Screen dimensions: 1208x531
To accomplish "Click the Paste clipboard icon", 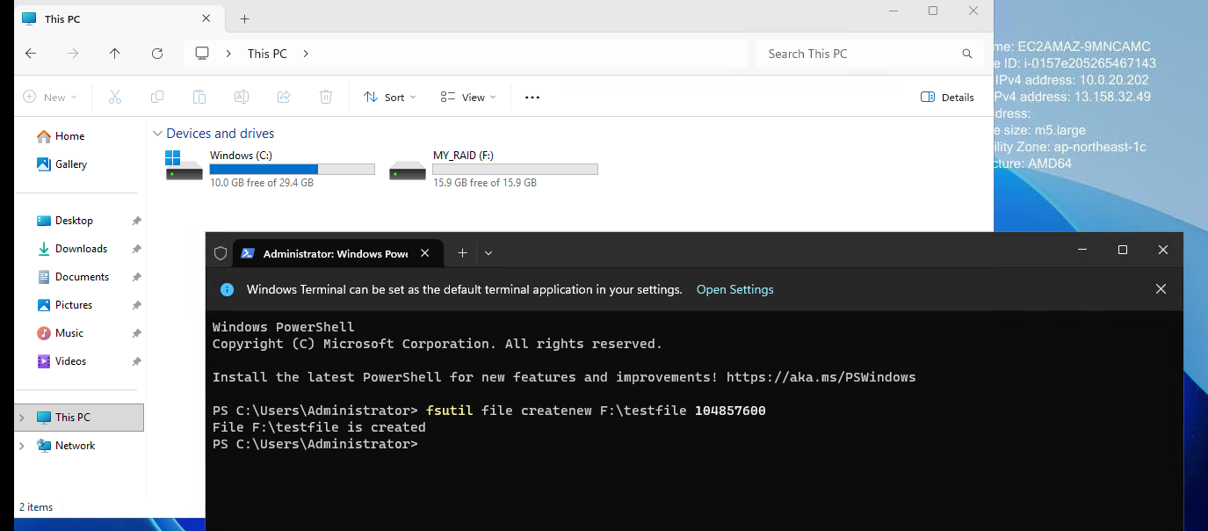I will (x=199, y=98).
